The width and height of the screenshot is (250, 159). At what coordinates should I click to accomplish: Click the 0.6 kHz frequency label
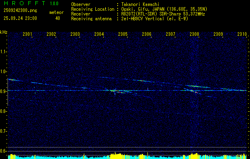[x=4, y=151]
